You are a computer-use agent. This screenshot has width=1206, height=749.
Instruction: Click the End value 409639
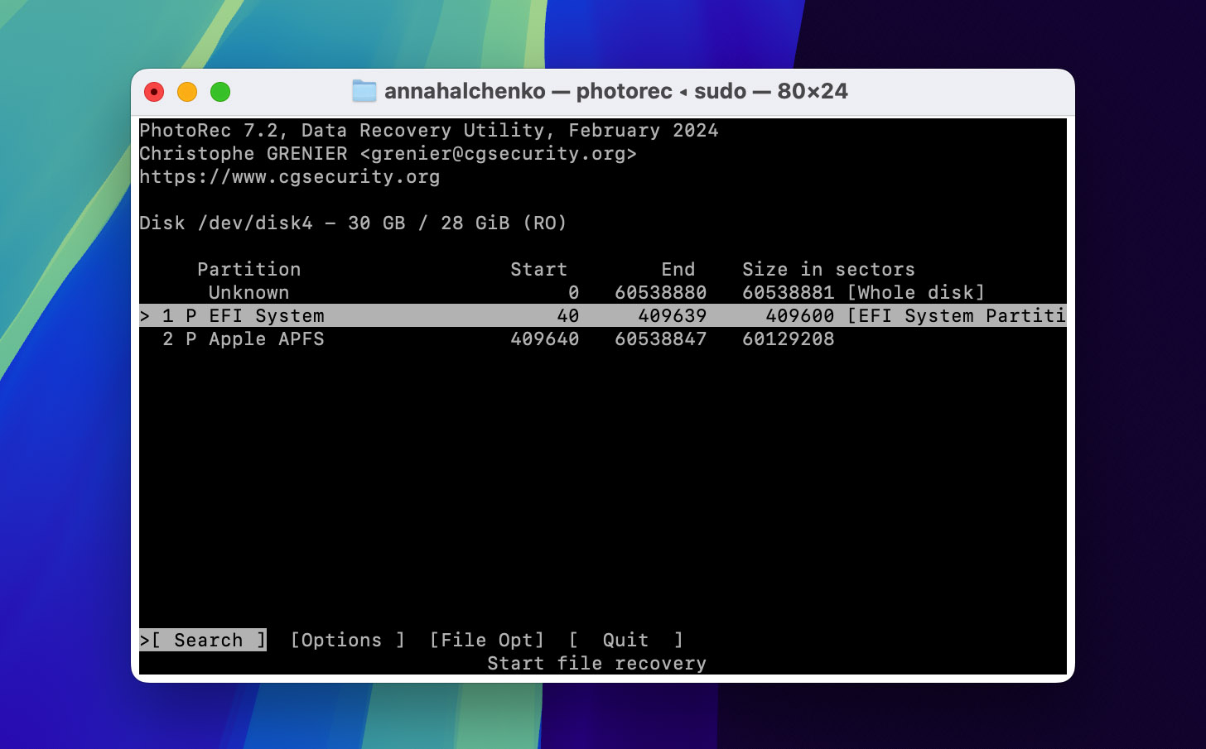click(672, 315)
